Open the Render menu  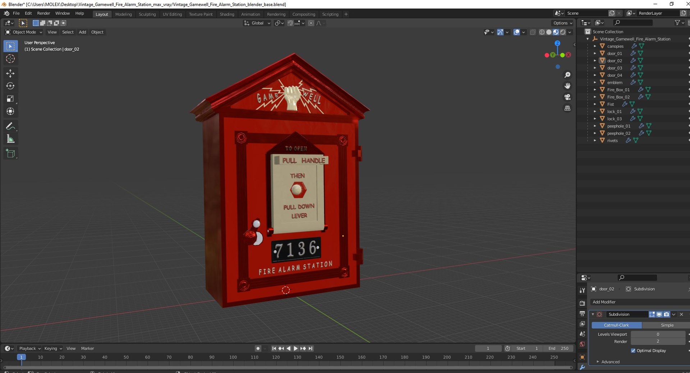(43, 13)
